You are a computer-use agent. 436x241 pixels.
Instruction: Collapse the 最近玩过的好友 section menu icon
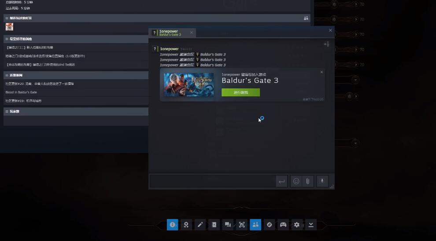[x=7, y=18]
